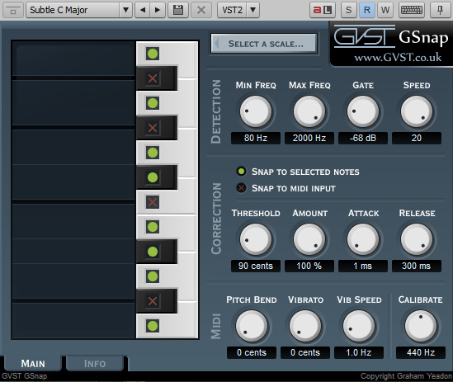Click the Release knob
The image size is (453, 382).
coord(417,239)
